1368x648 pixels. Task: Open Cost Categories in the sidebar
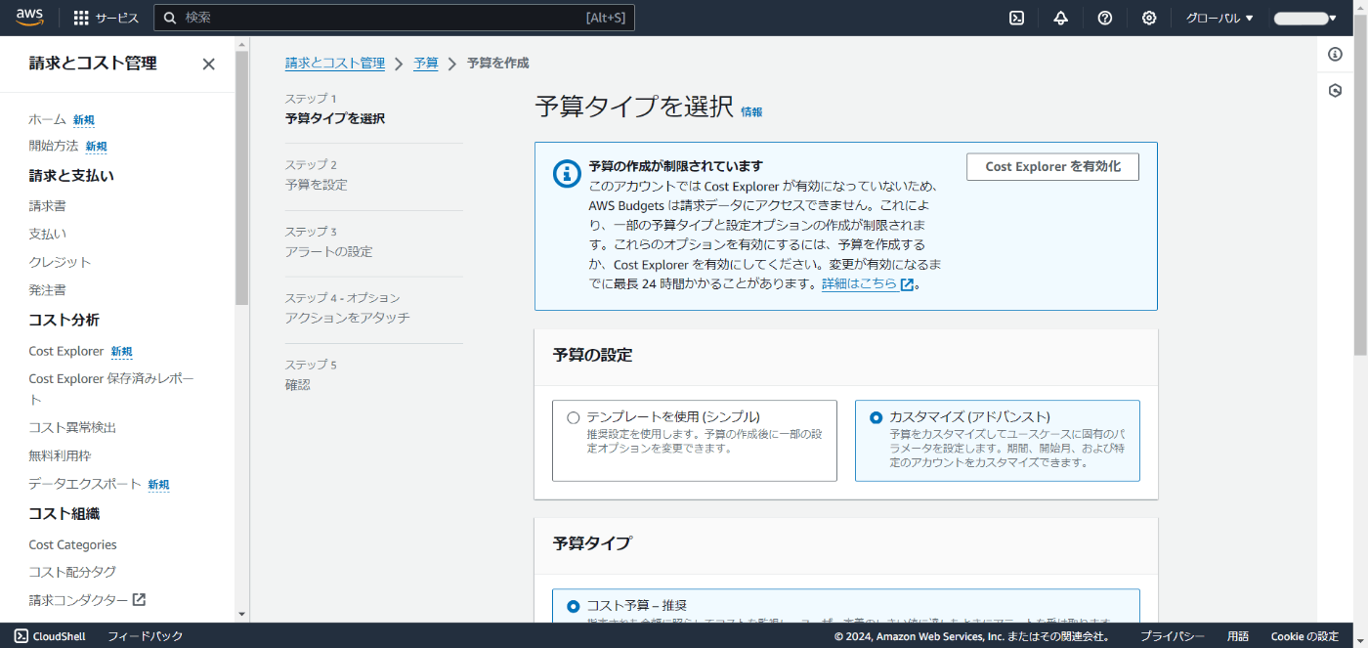(x=73, y=544)
